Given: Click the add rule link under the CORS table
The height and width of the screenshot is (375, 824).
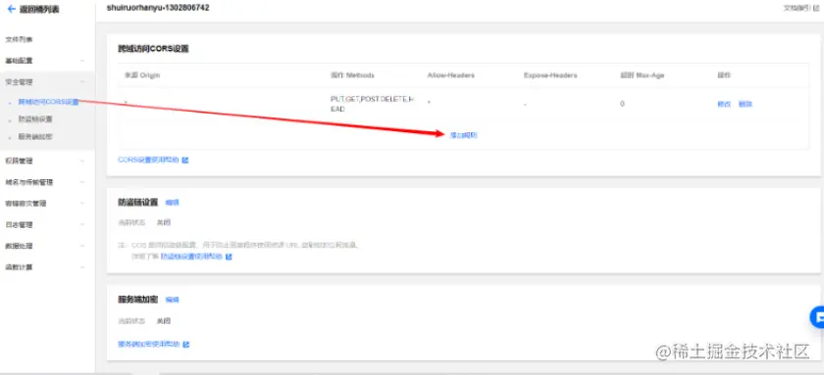Looking at the screenshot, I should coord(463,135).
